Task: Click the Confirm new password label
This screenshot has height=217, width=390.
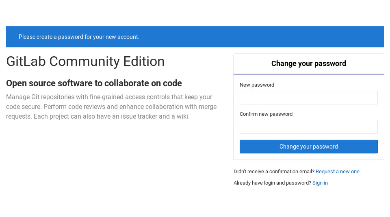Action: 266,114
